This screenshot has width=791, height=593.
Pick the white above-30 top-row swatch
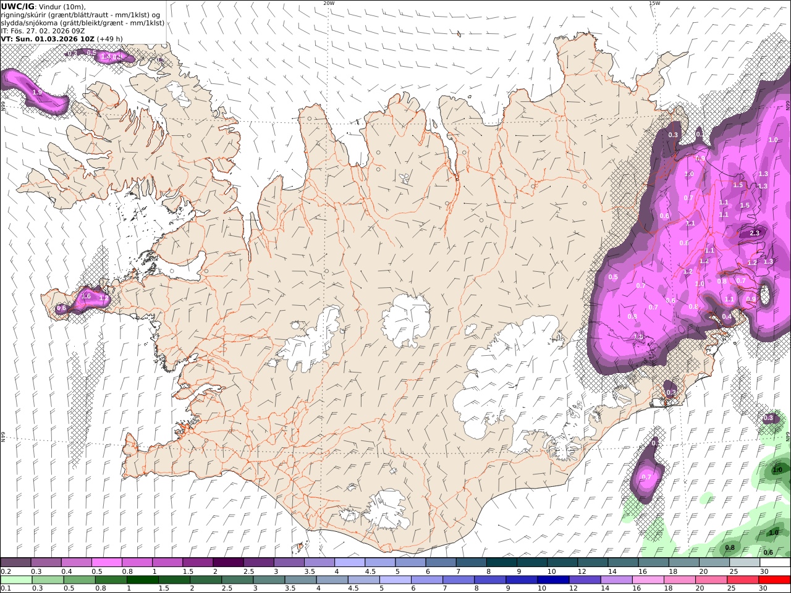[x=775, y=563]
